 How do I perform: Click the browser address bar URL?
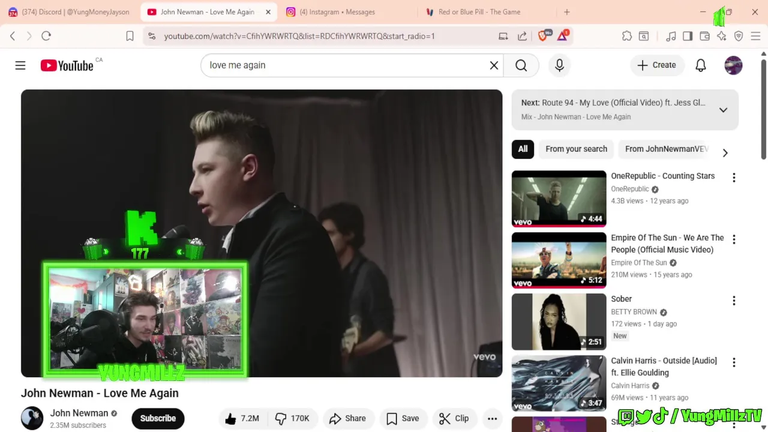coord(299,36)
